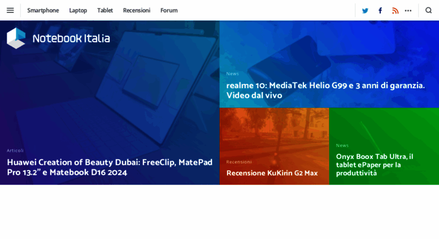Select the News label above realme 10
Image resolution: width=439 pixels, height=239 pixels.
(x=232, y=73)
